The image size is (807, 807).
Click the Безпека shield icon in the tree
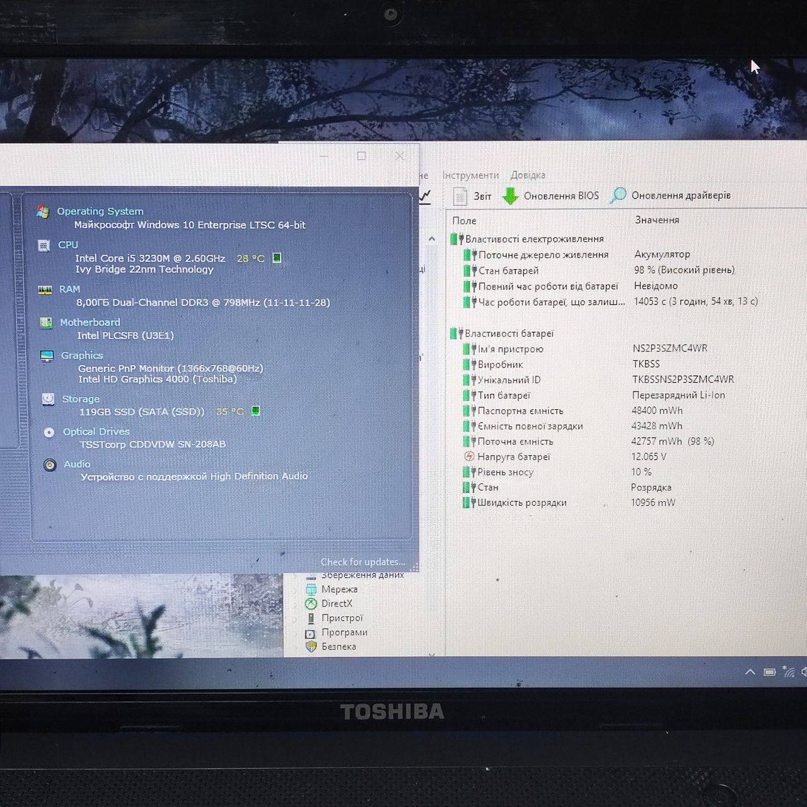click(x=311, y=647)
